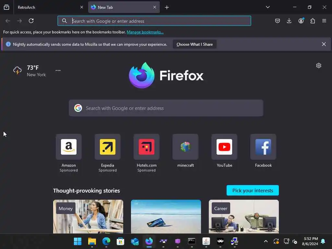Follow the Manage bookmarks link
This screenshot has height=249, width=332.
(145, 32)
